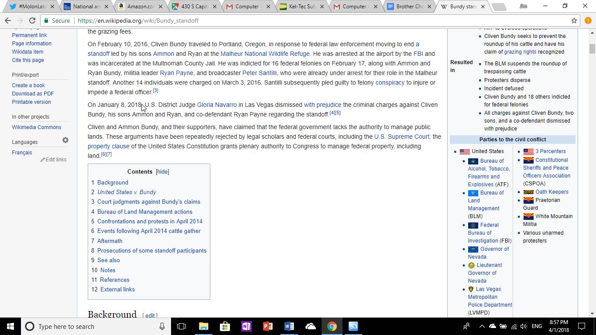Click the Cortana microphone icon

162,326
